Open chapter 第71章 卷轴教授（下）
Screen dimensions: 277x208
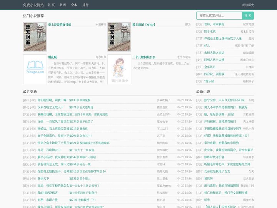point(82,200)
